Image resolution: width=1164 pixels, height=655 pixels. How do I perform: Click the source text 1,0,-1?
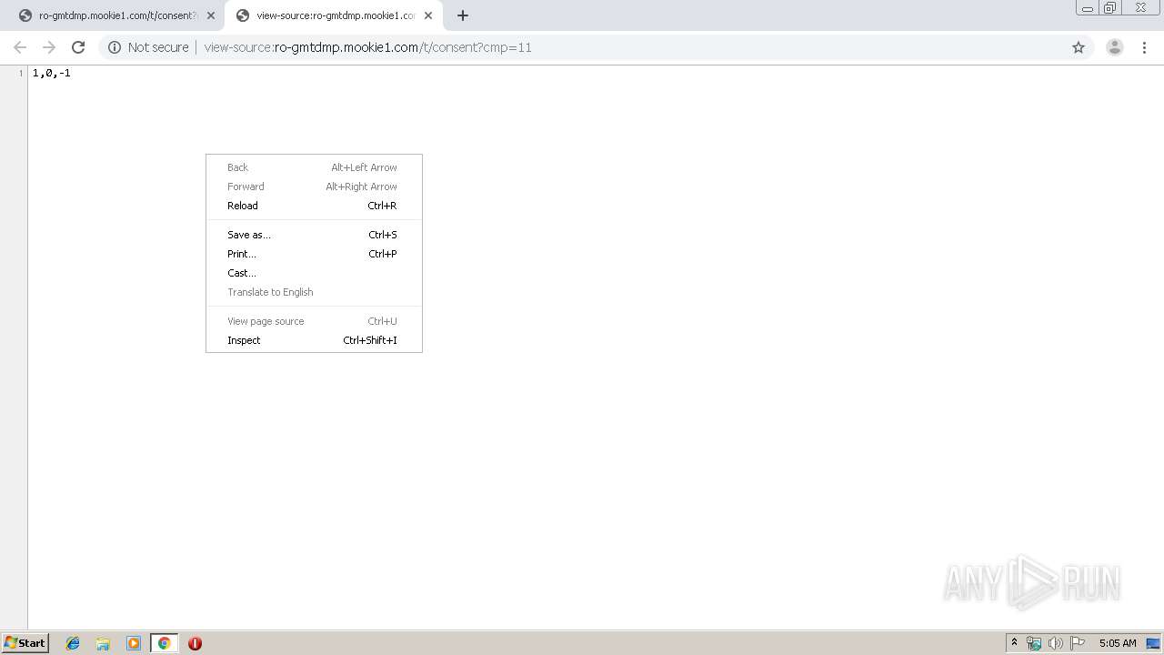[x=52, y=73]
